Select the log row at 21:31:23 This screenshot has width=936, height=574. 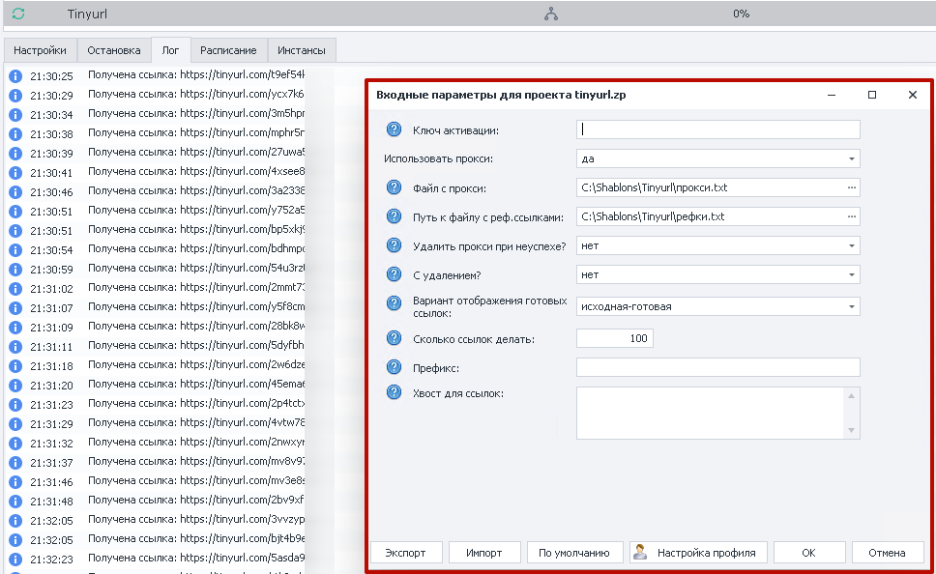[x=156, y=404]
